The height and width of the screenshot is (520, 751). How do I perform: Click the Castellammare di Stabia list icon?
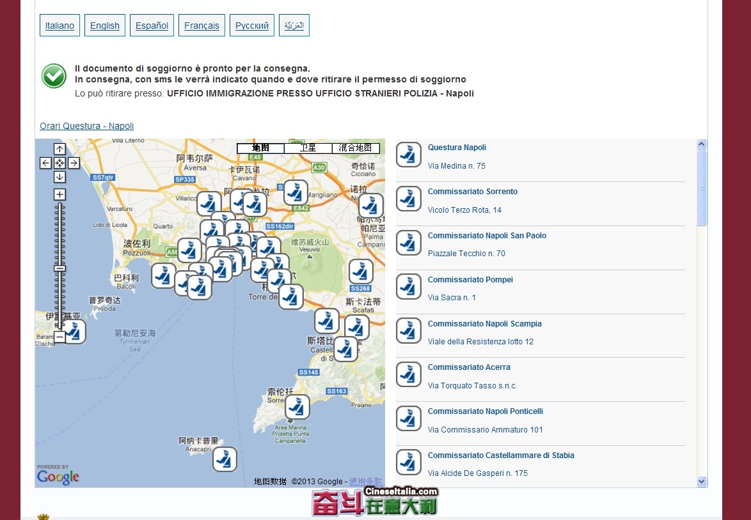pyautogui.click(x=409, y=463)
